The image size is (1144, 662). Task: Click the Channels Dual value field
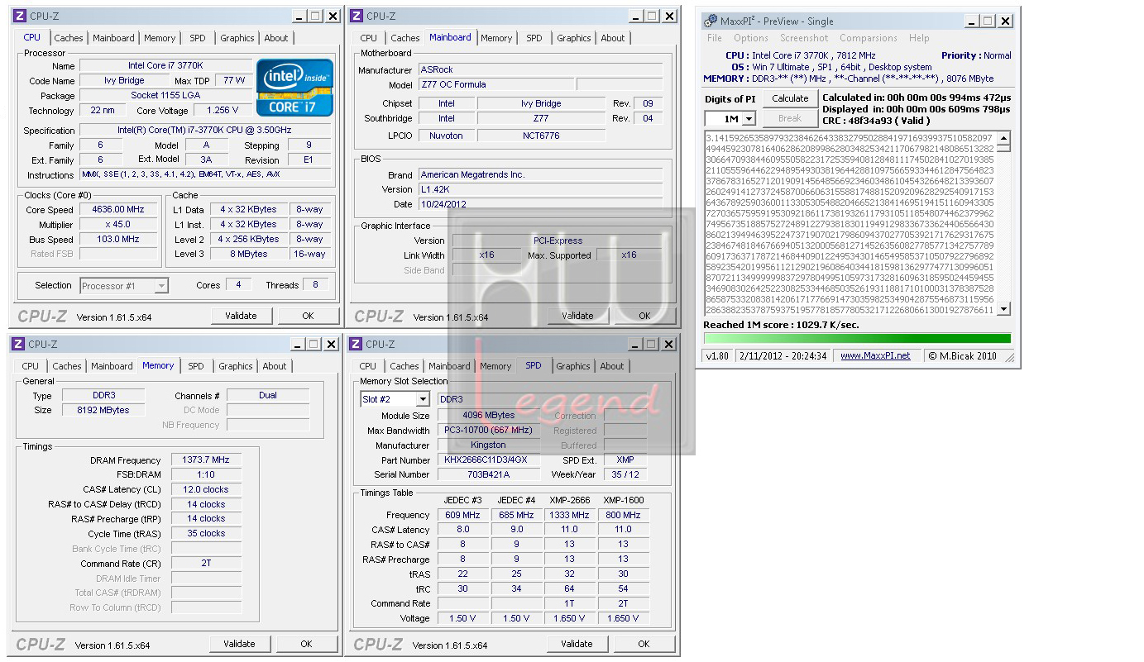pos(268,395)
